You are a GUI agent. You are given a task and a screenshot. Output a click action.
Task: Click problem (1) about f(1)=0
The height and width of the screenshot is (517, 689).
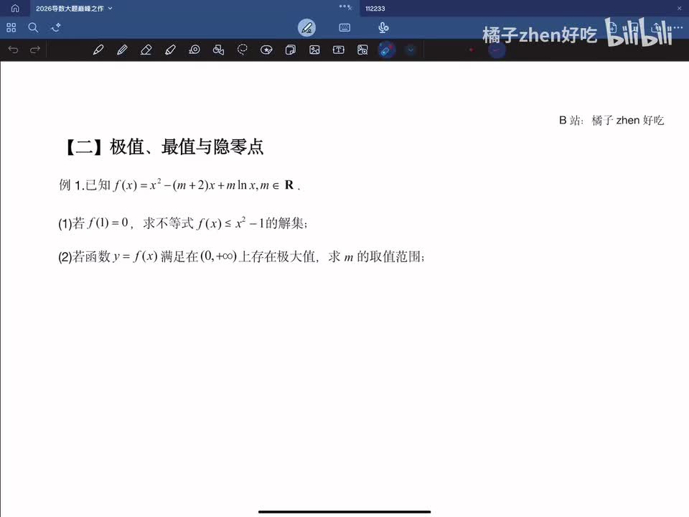[x=183, y=223]
